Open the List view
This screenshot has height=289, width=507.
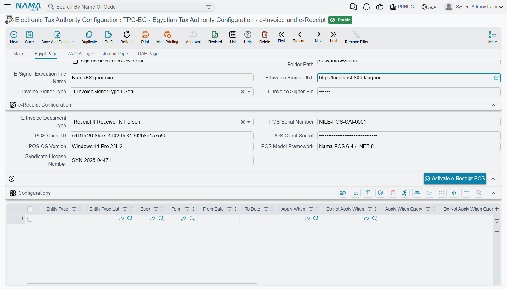pos(233,37)
